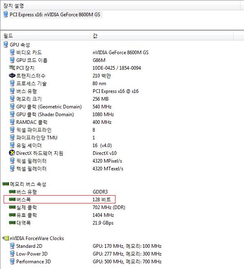Click the value 540 MHz
Image resolution: width=244 pixels, height=269 pixels.
click(x=102, y=107)
